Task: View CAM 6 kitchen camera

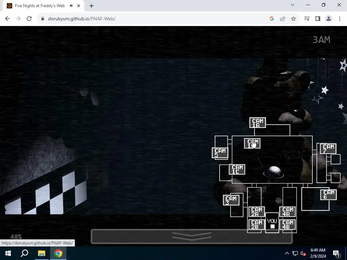Action: (x=328, y=195)
